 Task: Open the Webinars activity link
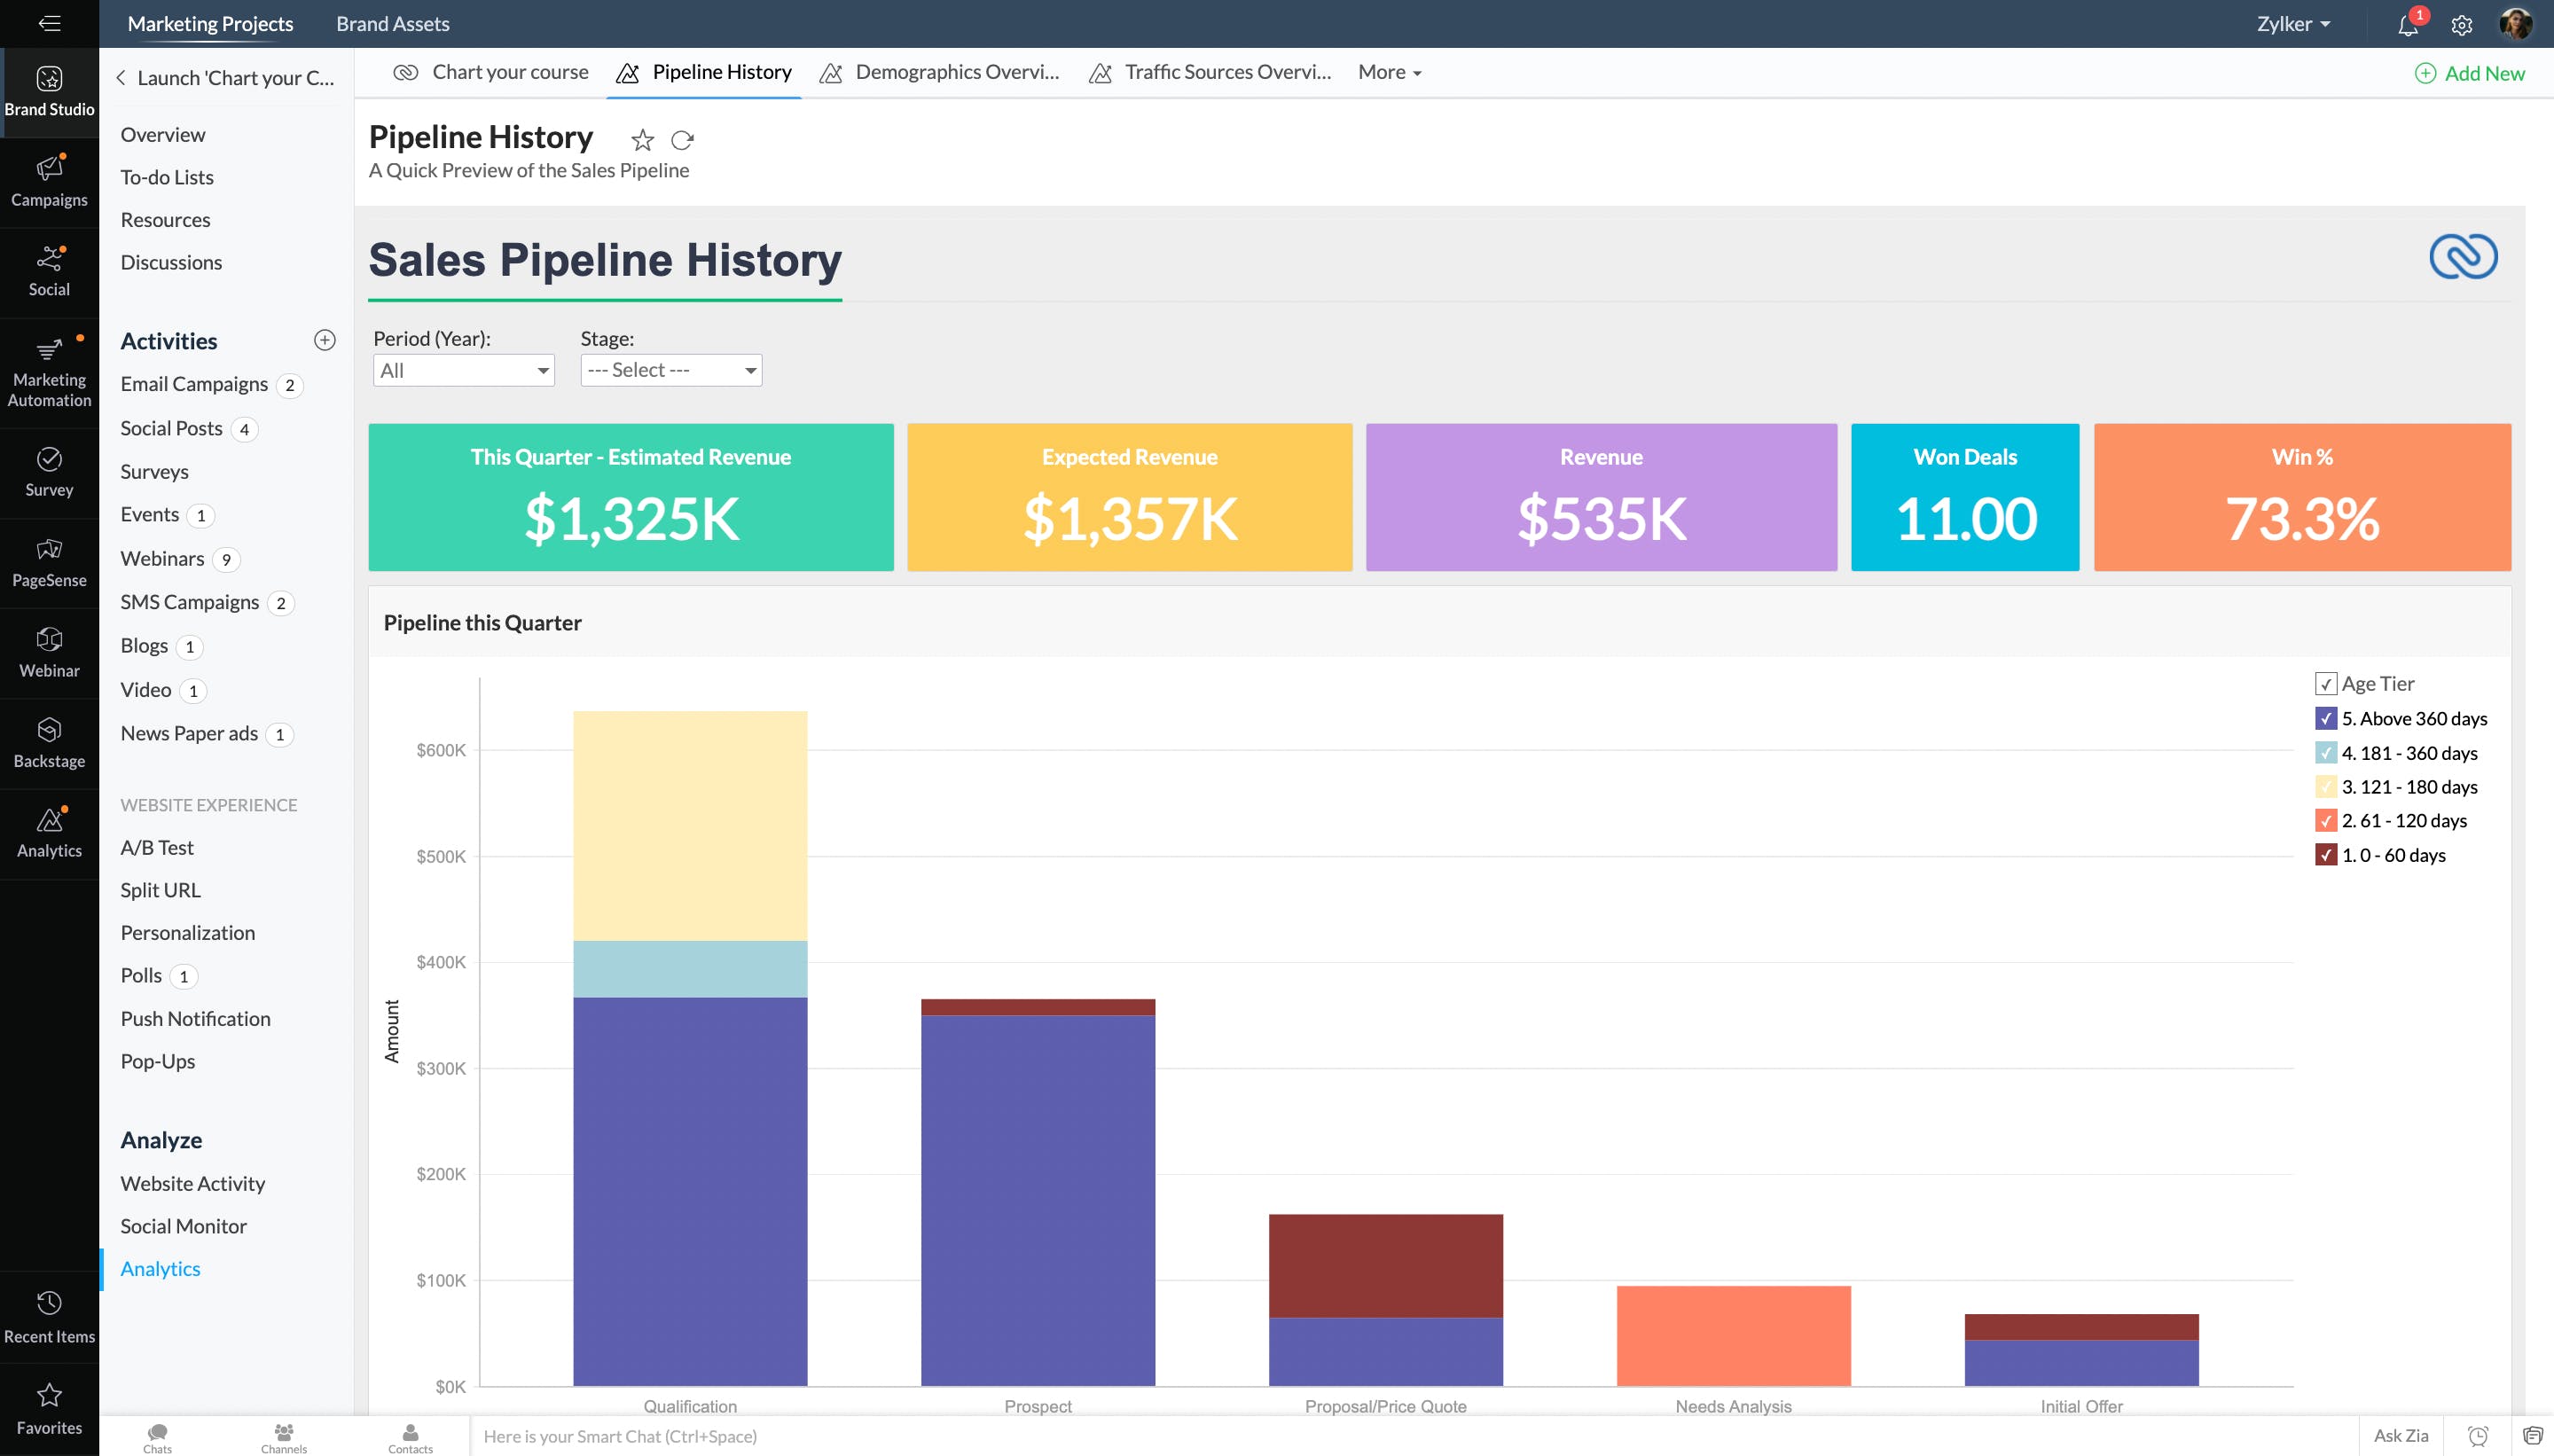[x=162, y=558]
